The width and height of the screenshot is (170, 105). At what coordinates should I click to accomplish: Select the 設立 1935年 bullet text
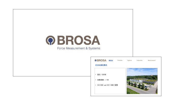[x=102, y=75]
